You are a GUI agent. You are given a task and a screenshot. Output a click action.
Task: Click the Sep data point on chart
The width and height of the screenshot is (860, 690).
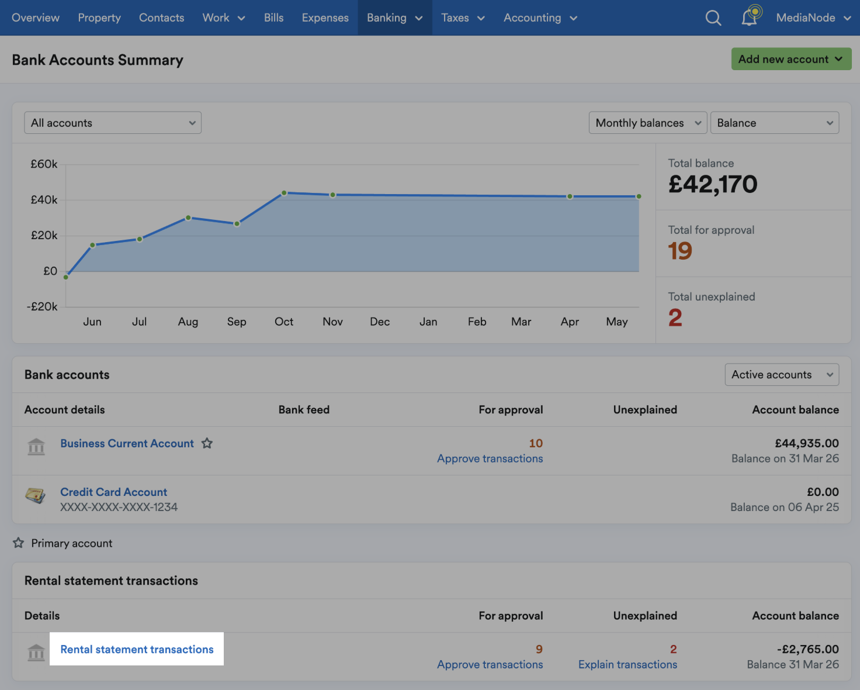(x=237, y=223)
